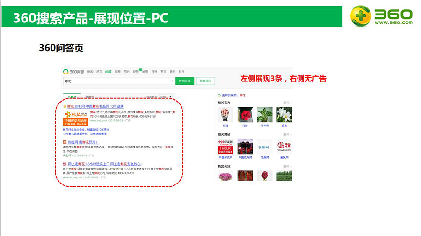
Task: Expand the 猜您关注 section
Action: click(x=287, y=166)
